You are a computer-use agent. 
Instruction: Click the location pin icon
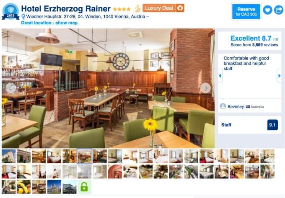[x=23, y=17]
